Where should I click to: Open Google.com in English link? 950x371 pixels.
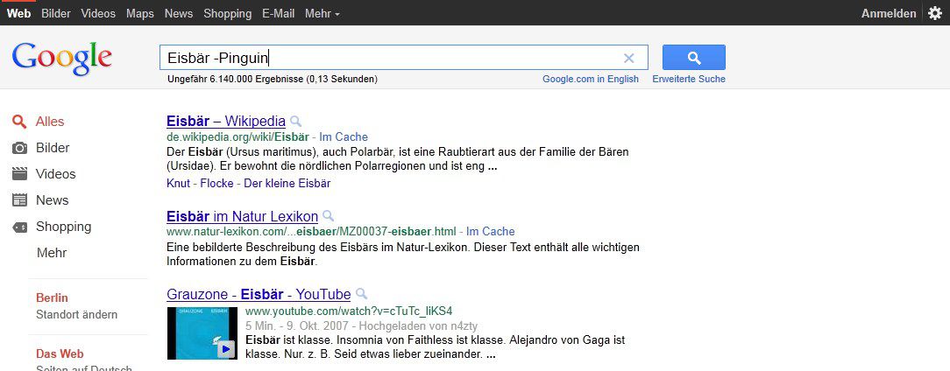(591, 79)
